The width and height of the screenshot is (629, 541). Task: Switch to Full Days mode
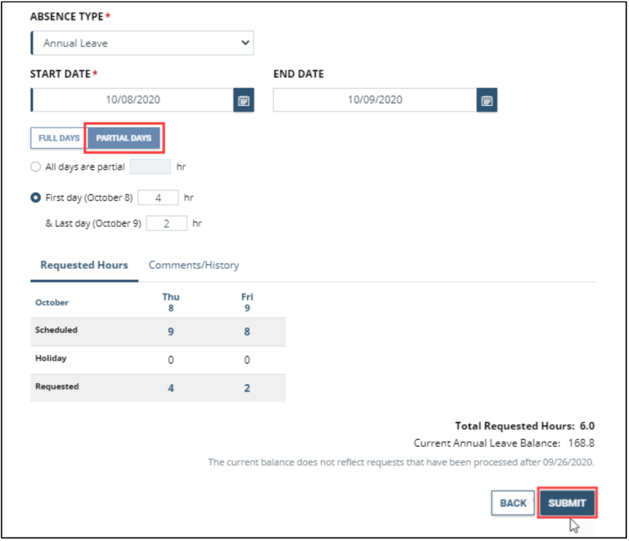pos(58,138)
